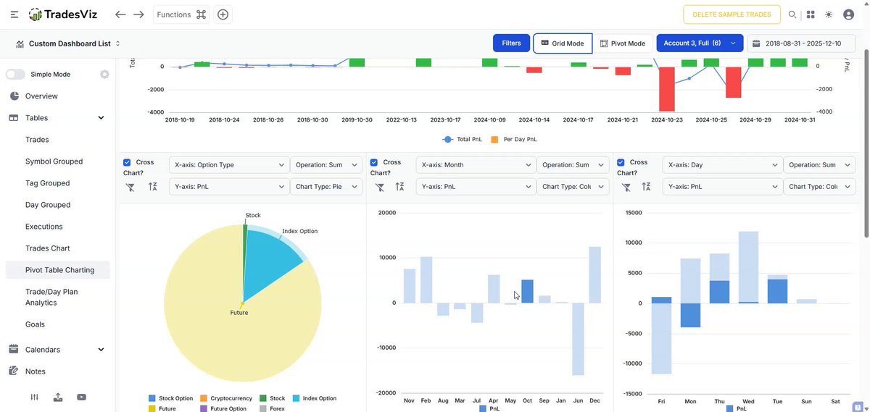
Task: Select Pivot Table Charting in sidebar
Action: 58,269
